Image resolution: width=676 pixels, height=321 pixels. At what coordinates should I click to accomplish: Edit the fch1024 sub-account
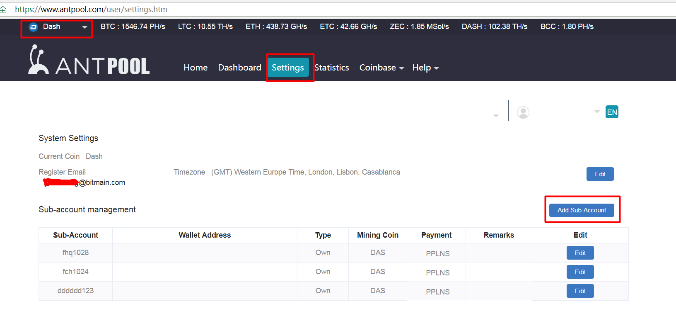[x=580, y=272]
